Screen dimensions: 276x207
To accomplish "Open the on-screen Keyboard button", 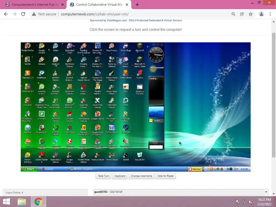I will 120,176.
